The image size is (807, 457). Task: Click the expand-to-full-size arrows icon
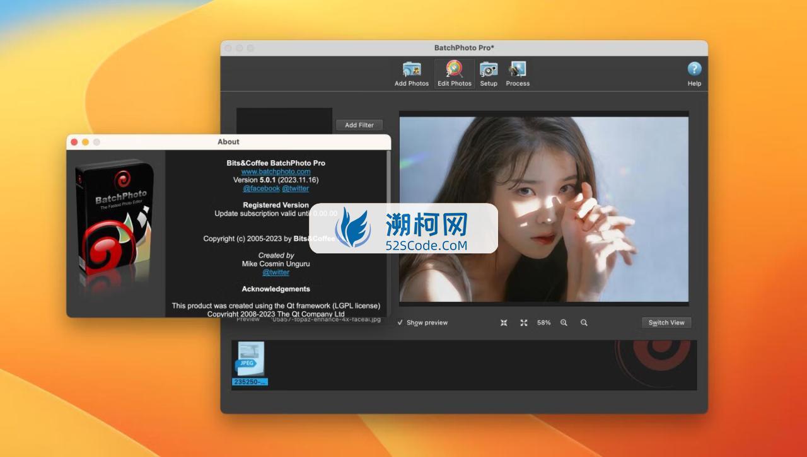point(524,323)
